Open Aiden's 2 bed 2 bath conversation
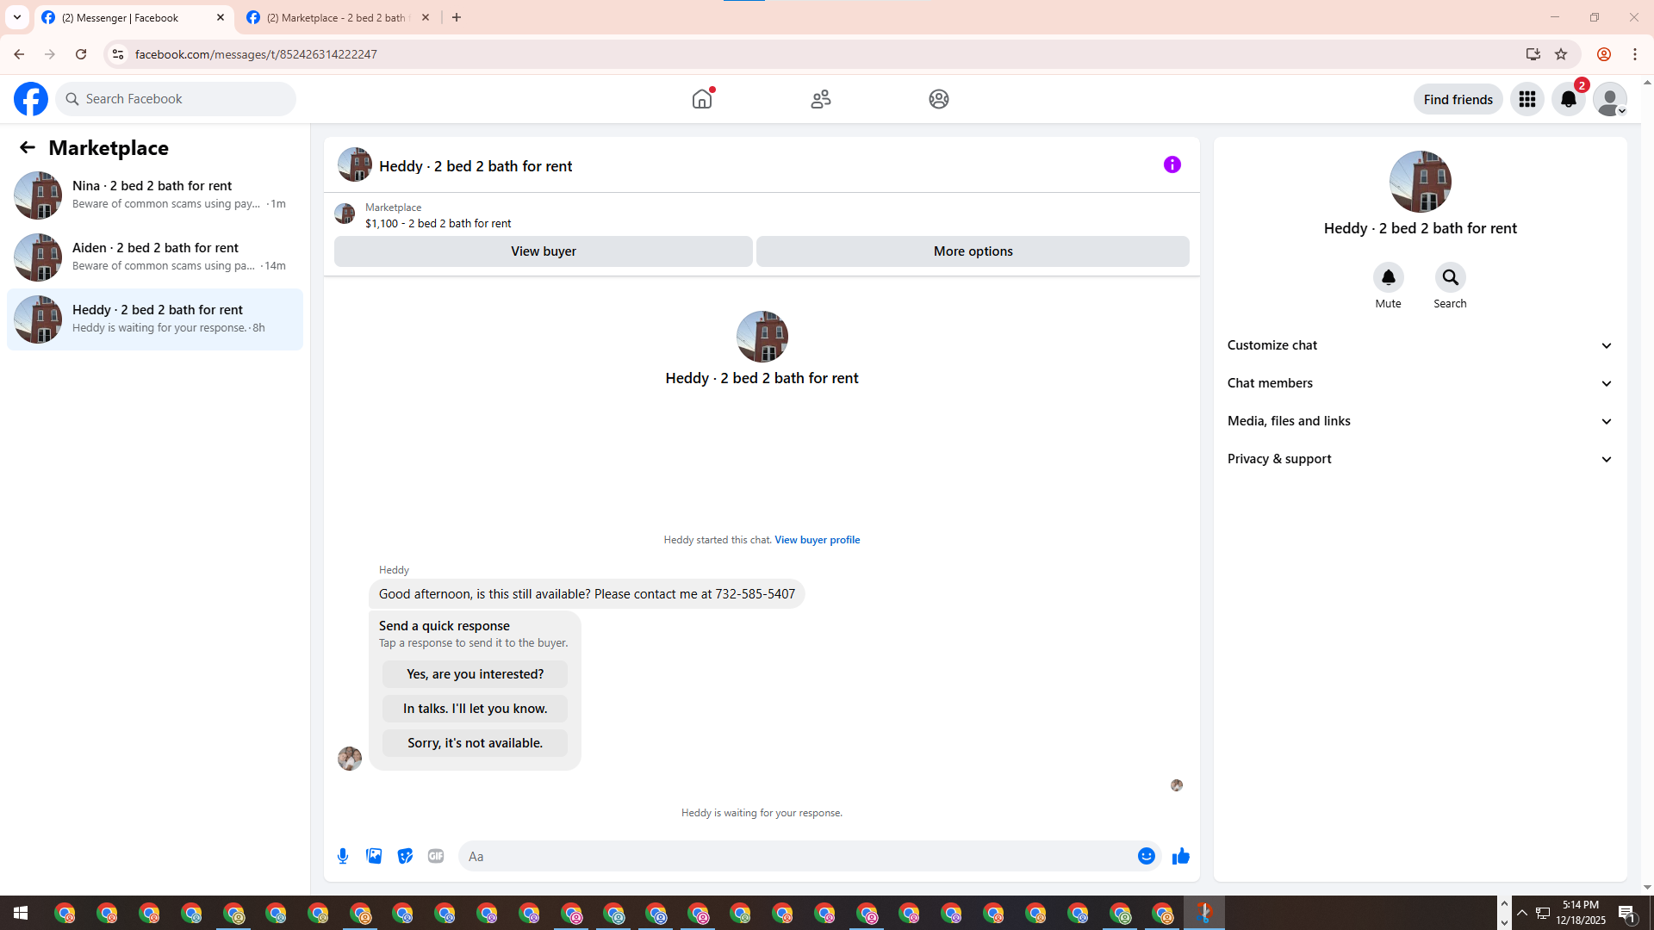Viewport: 1654px width, 930px height. click(x=155, y=257)
